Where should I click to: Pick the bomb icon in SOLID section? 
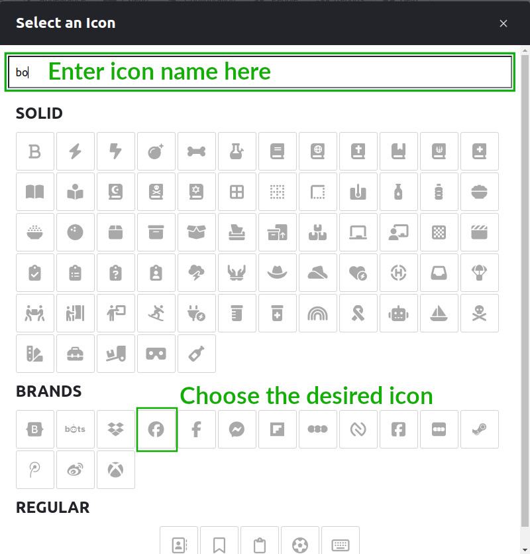[156, 151]
